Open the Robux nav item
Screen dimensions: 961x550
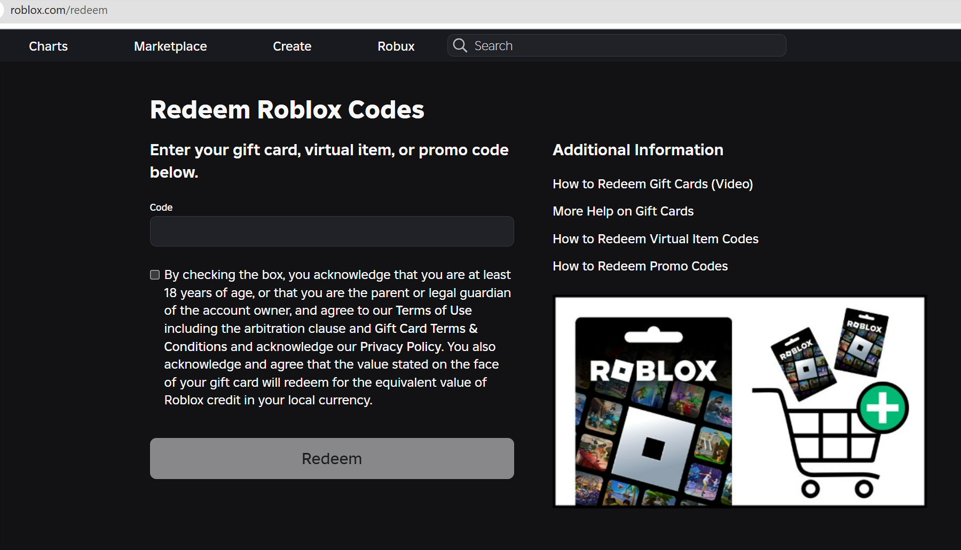[x=396, y=46]
